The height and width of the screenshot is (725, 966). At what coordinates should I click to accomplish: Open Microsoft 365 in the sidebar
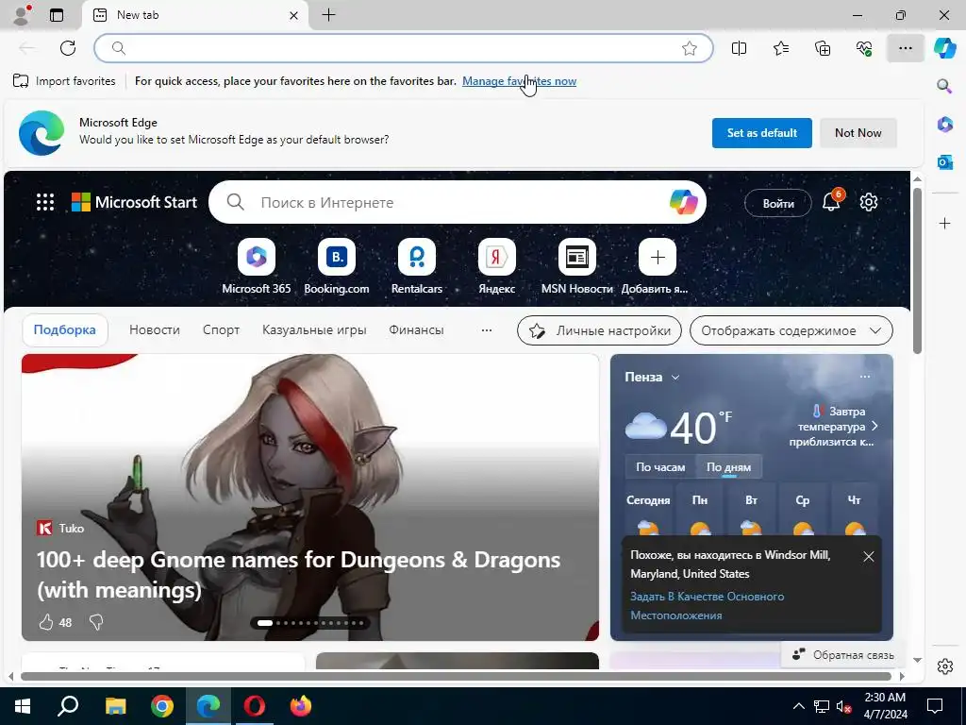point(944,124)
